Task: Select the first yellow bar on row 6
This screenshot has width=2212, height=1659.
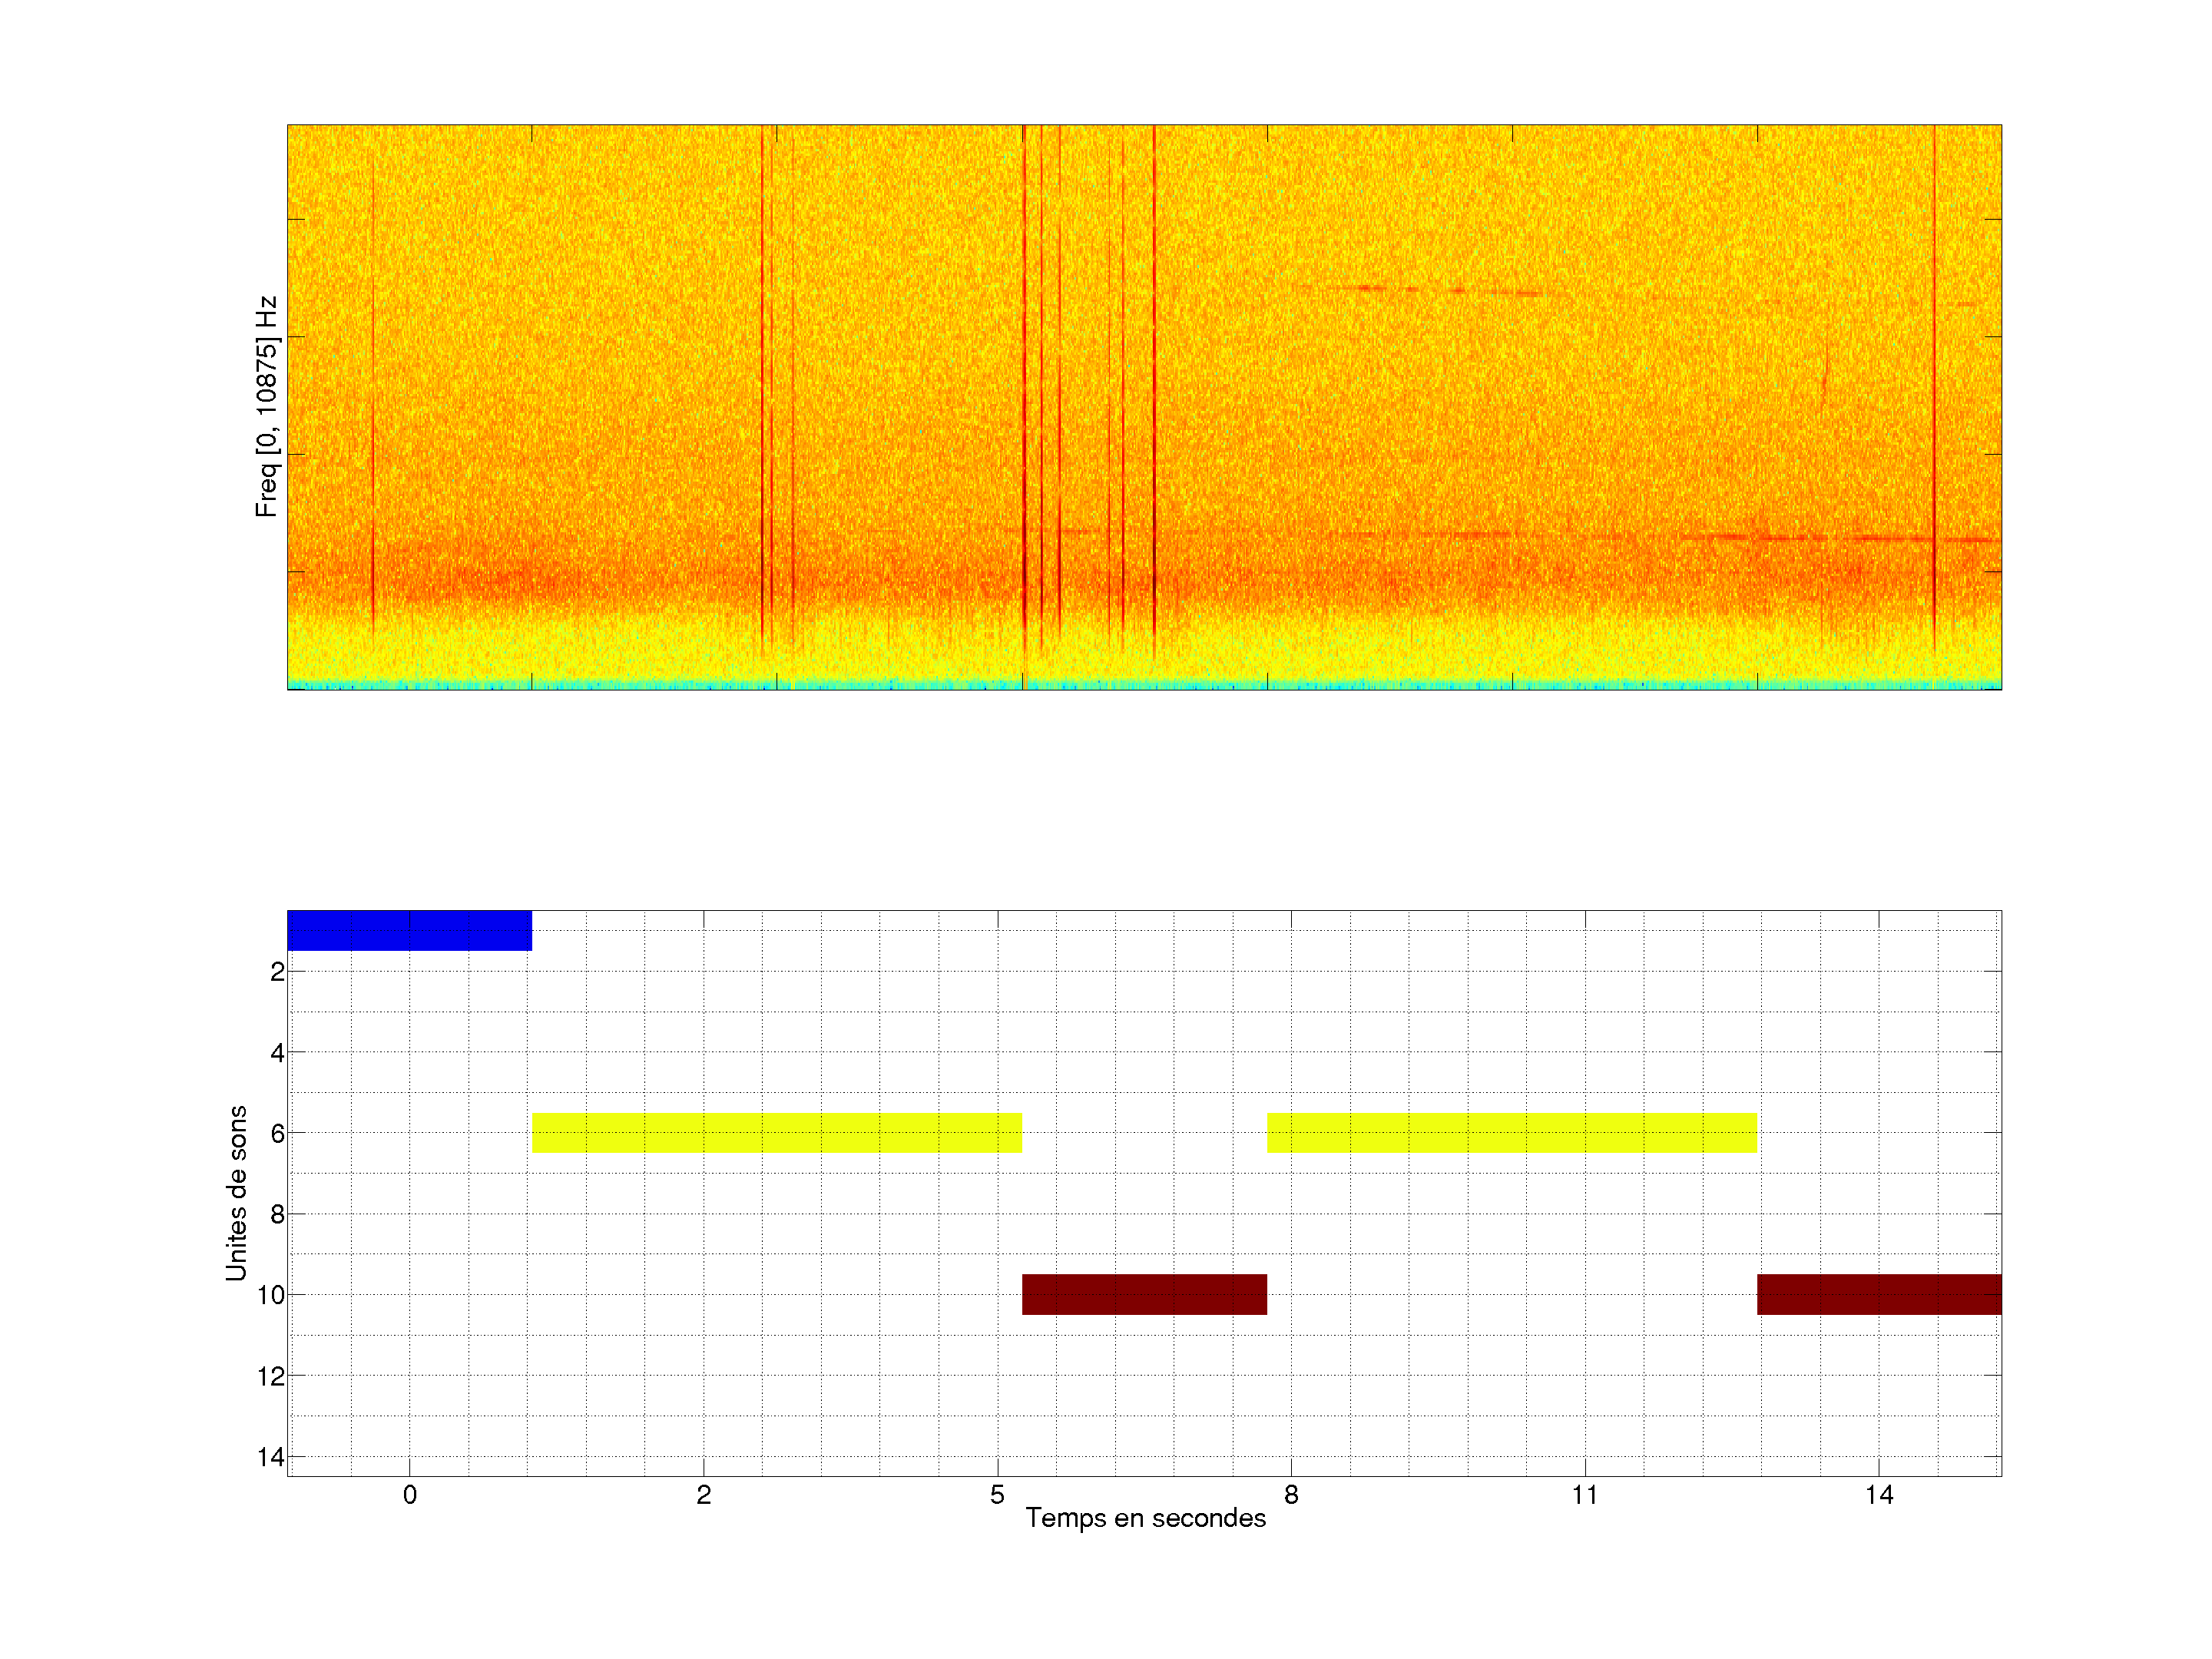Action: (x=776, y=1132)
